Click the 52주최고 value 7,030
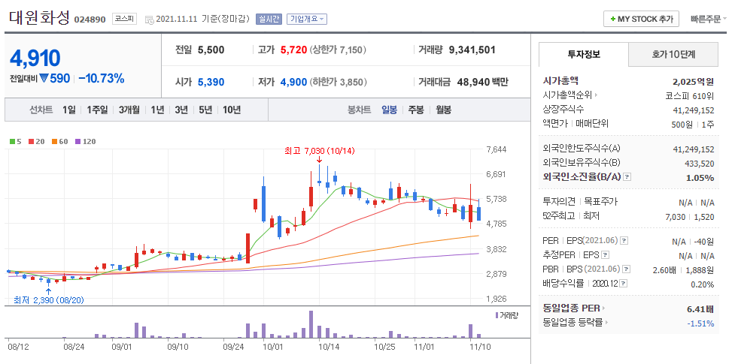This screenshot has height=364, width=735. pyautogui.click(x=676, y=217)
